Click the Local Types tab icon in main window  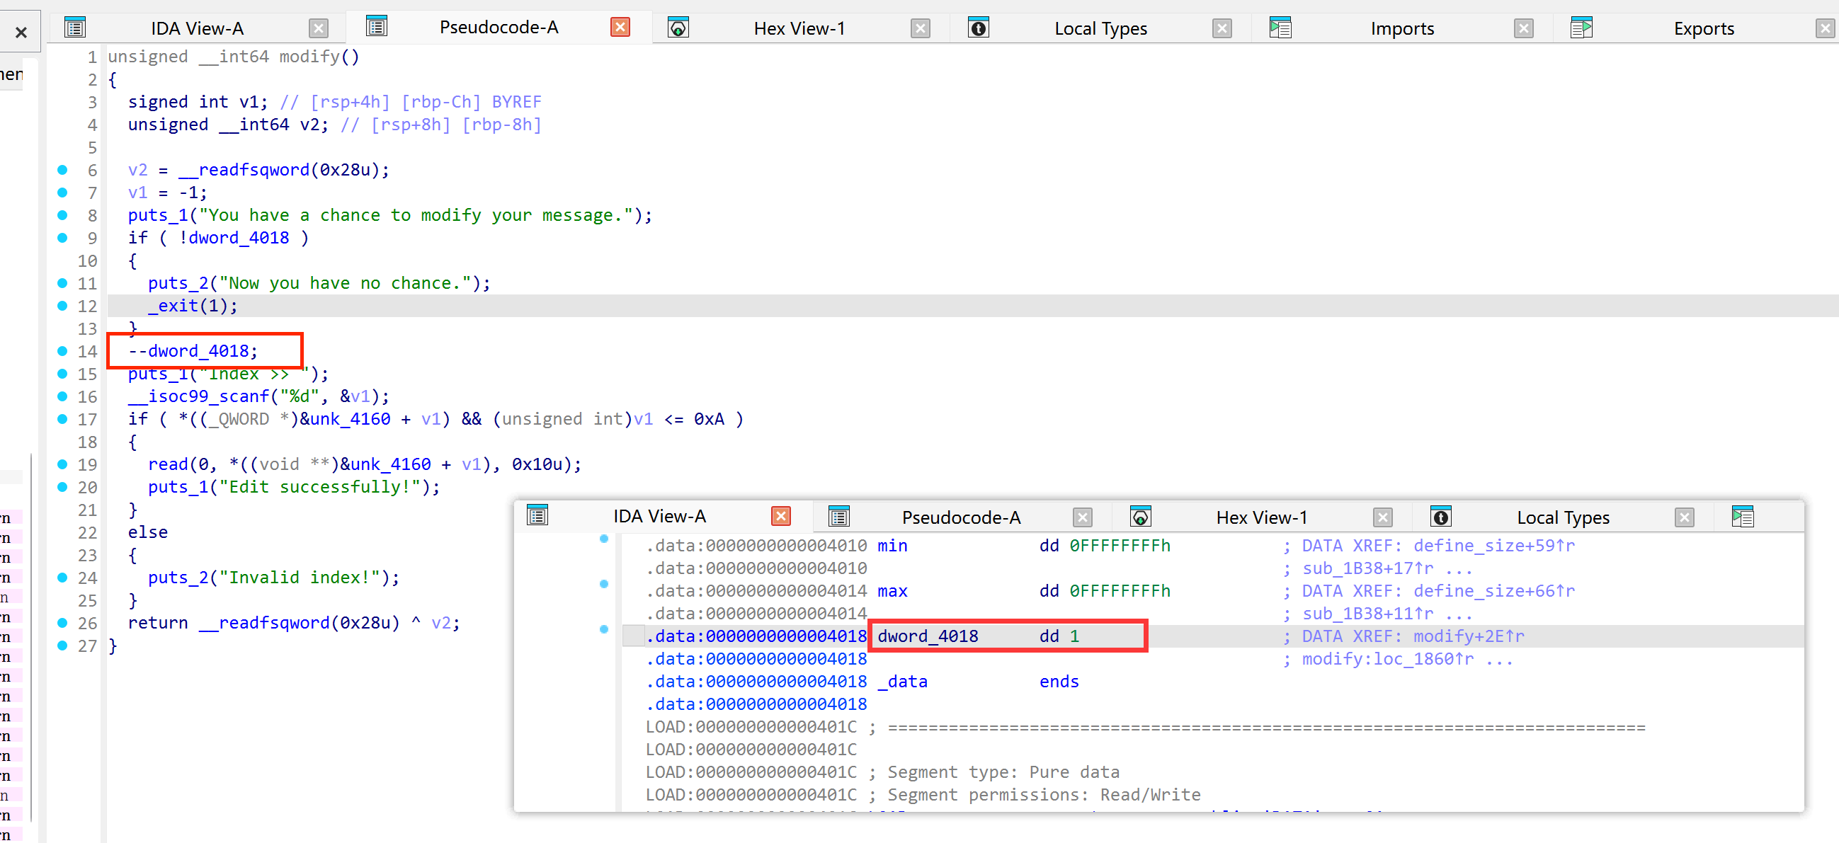[979, 28]
